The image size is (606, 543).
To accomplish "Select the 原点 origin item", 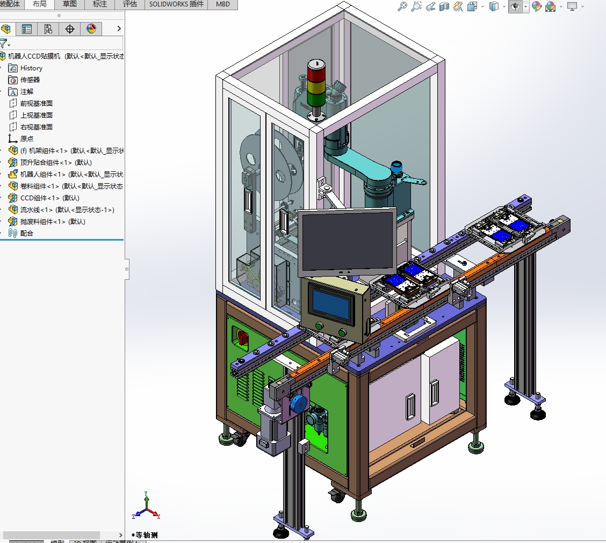I will (x=27, y=139).
